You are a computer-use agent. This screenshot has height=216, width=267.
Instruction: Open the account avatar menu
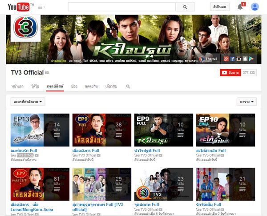click(x=255, y=7)
